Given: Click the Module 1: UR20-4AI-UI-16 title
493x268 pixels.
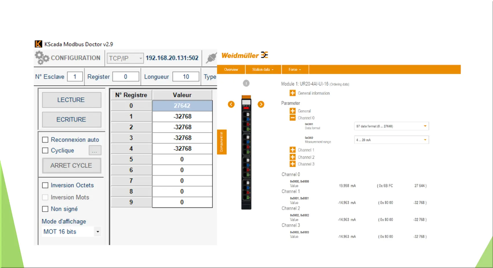Looking at the screenshot, I should [x=305, y=84].
